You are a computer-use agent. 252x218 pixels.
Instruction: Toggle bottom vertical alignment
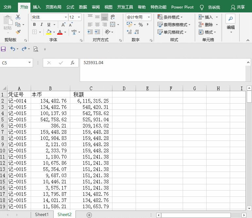pos(105,17)
